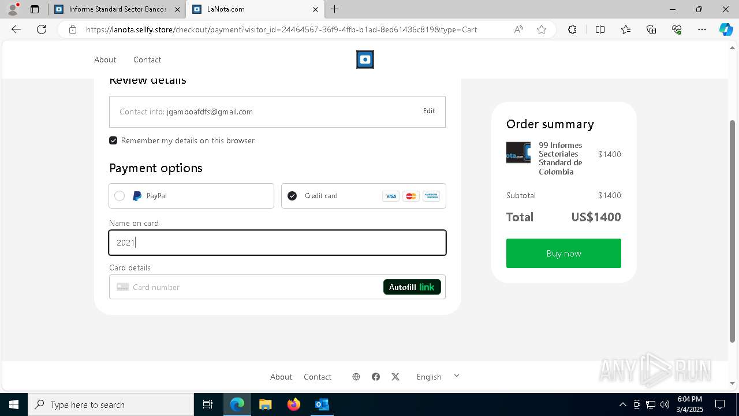Open Task View on taskbar
Viewport: 739px width, 416px height.
[208, 404]
